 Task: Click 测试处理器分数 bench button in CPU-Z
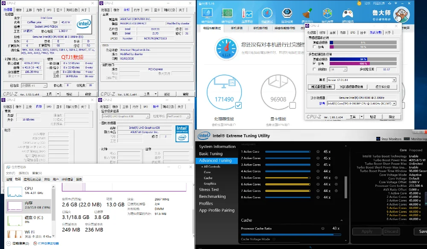click(x=322, y=87)
